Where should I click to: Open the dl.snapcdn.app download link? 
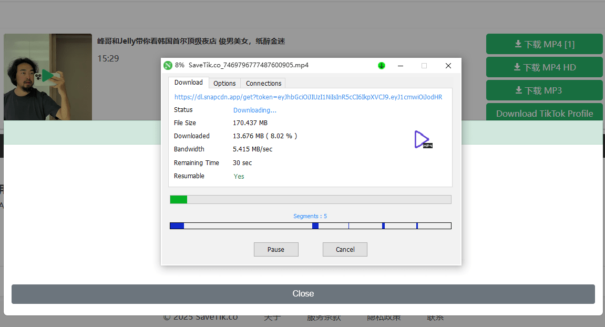point(310,97)
